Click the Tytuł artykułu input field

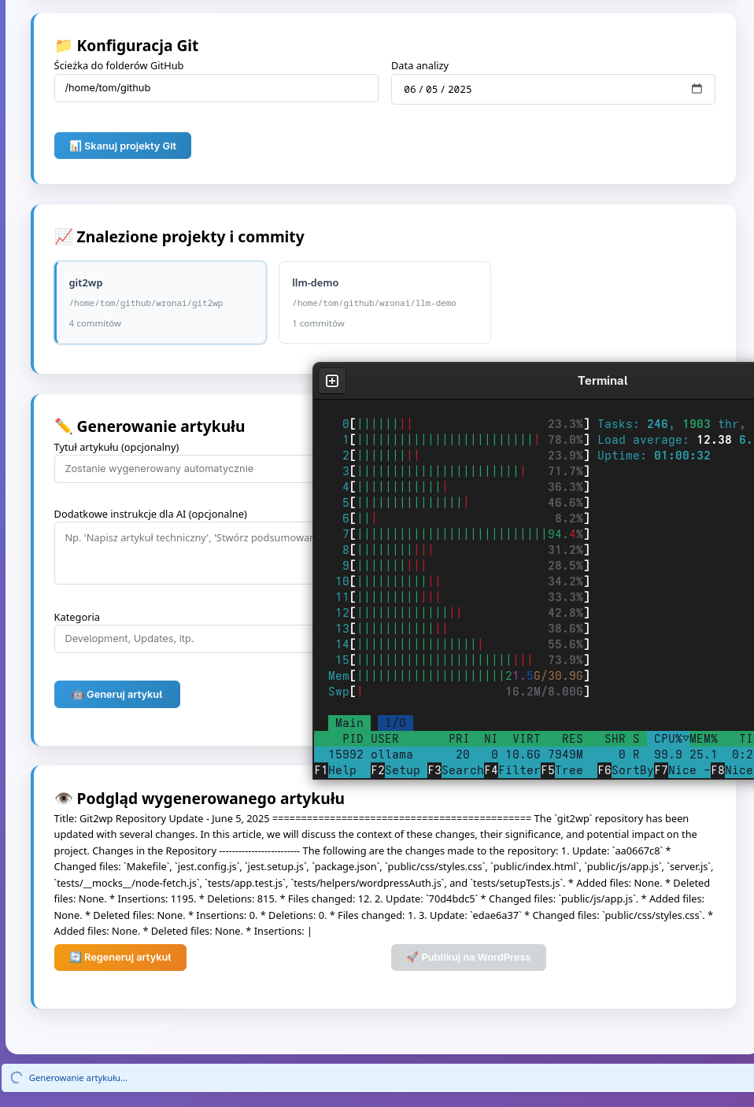point(183,469)
